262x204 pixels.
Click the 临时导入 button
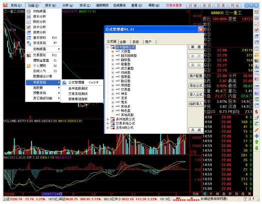[196, 104]
